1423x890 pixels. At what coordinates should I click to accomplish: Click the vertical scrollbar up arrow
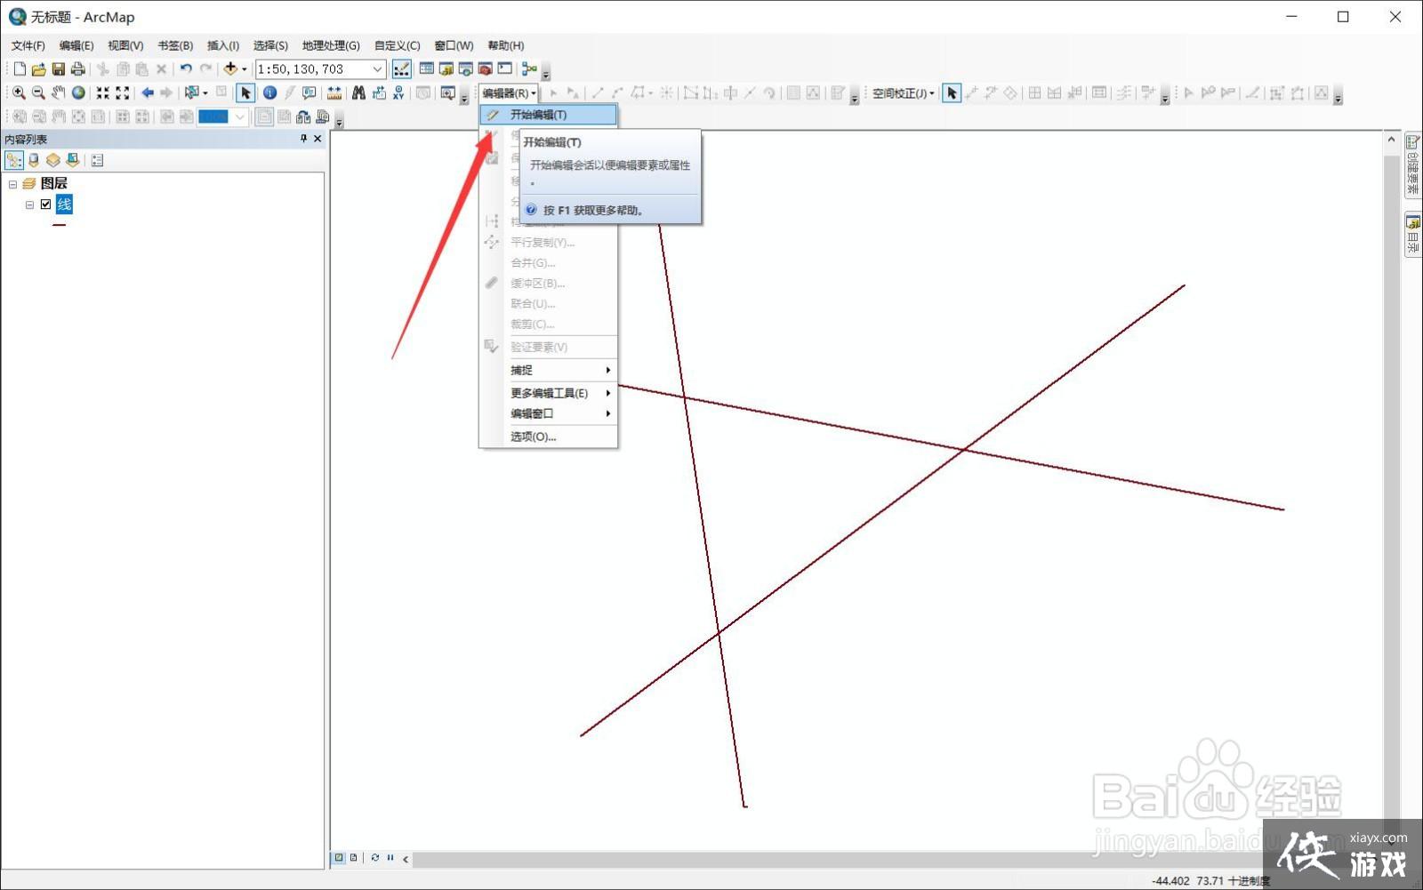[x=1392, y=140]
